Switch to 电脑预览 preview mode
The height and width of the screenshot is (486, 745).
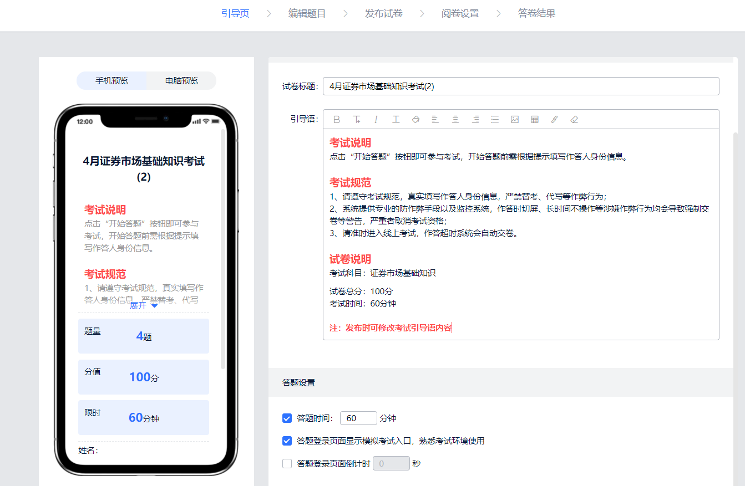[x=181, y=80]
